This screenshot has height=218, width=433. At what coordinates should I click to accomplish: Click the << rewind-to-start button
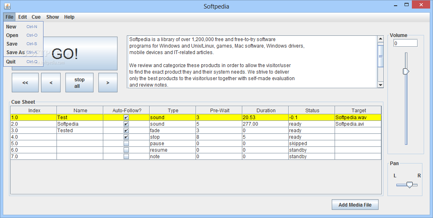[25, 83]
